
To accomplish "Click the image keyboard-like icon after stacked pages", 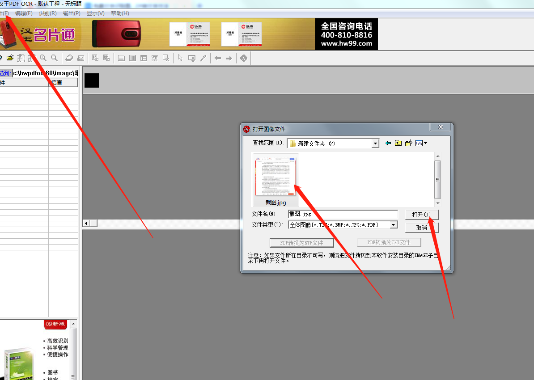I will [81, 58].
